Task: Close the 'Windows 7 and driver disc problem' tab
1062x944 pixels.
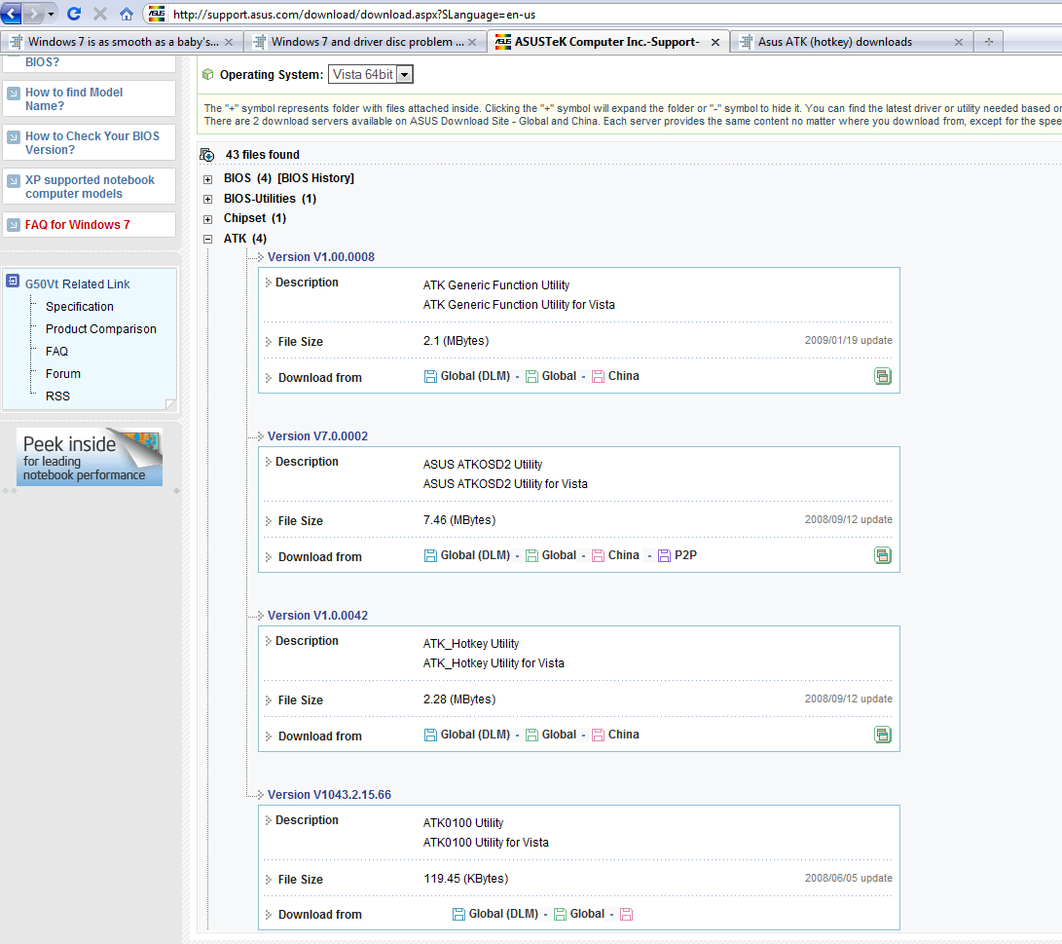Action: click(x=472, y=42)
